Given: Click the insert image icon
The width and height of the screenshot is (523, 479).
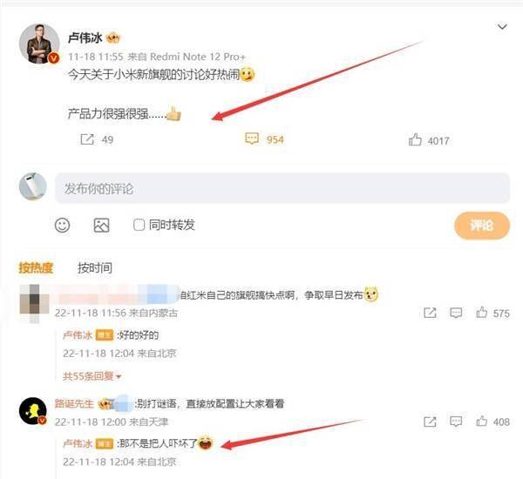Looking at the screenshot, I should [x=101, y=226].
